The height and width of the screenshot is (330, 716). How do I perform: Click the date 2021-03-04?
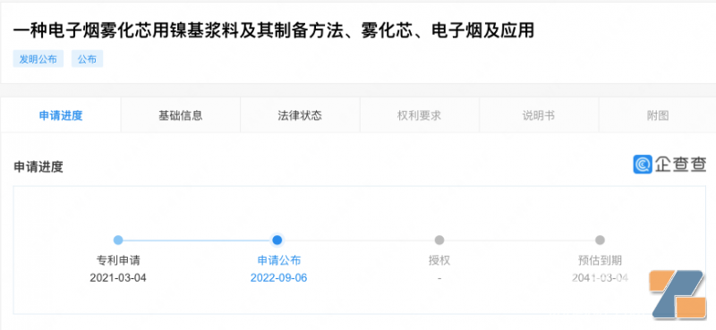coord(118,277)
